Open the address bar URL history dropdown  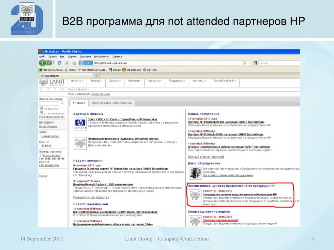(x=249, y=63)
